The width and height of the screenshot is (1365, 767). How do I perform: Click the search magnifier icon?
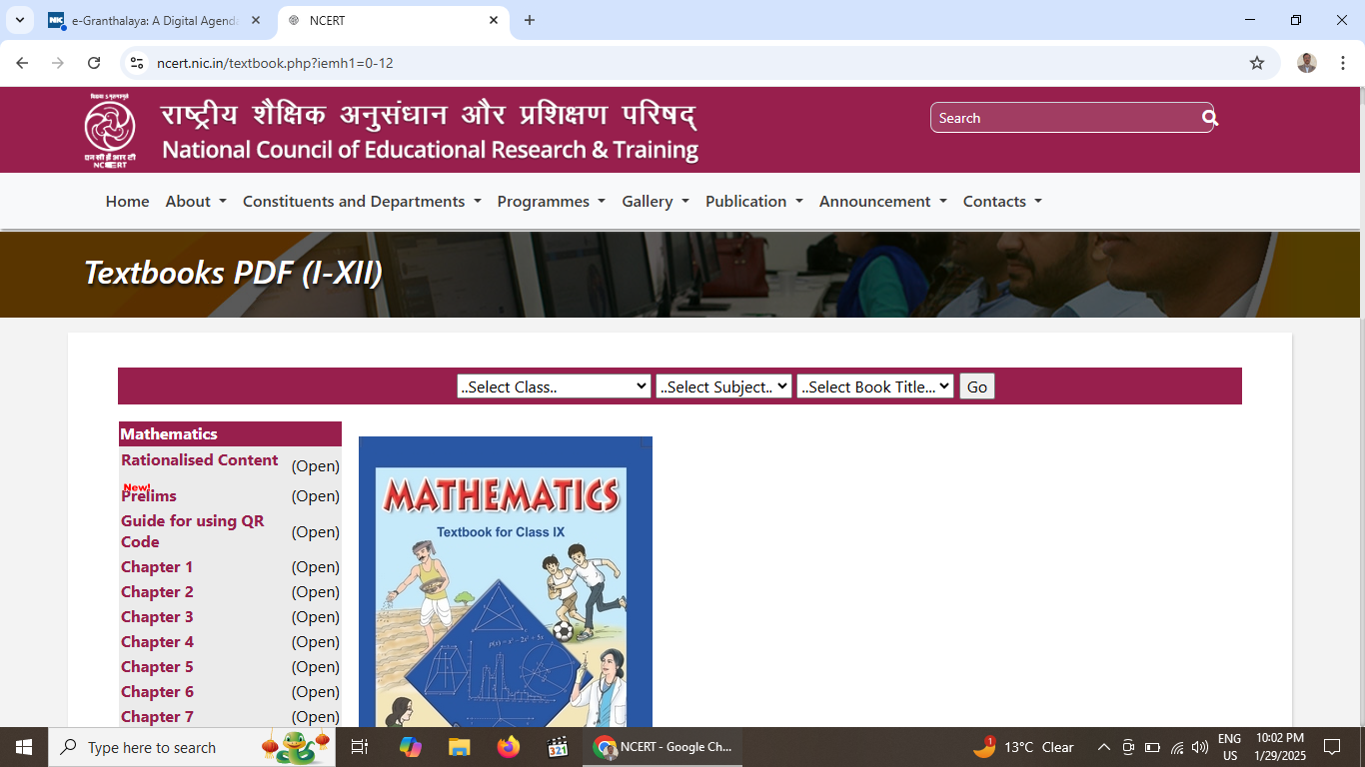pyautogui.click(x=1209, y=118)
